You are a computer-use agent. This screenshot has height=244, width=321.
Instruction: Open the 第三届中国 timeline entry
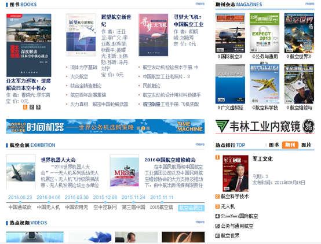tap(133, 207)
